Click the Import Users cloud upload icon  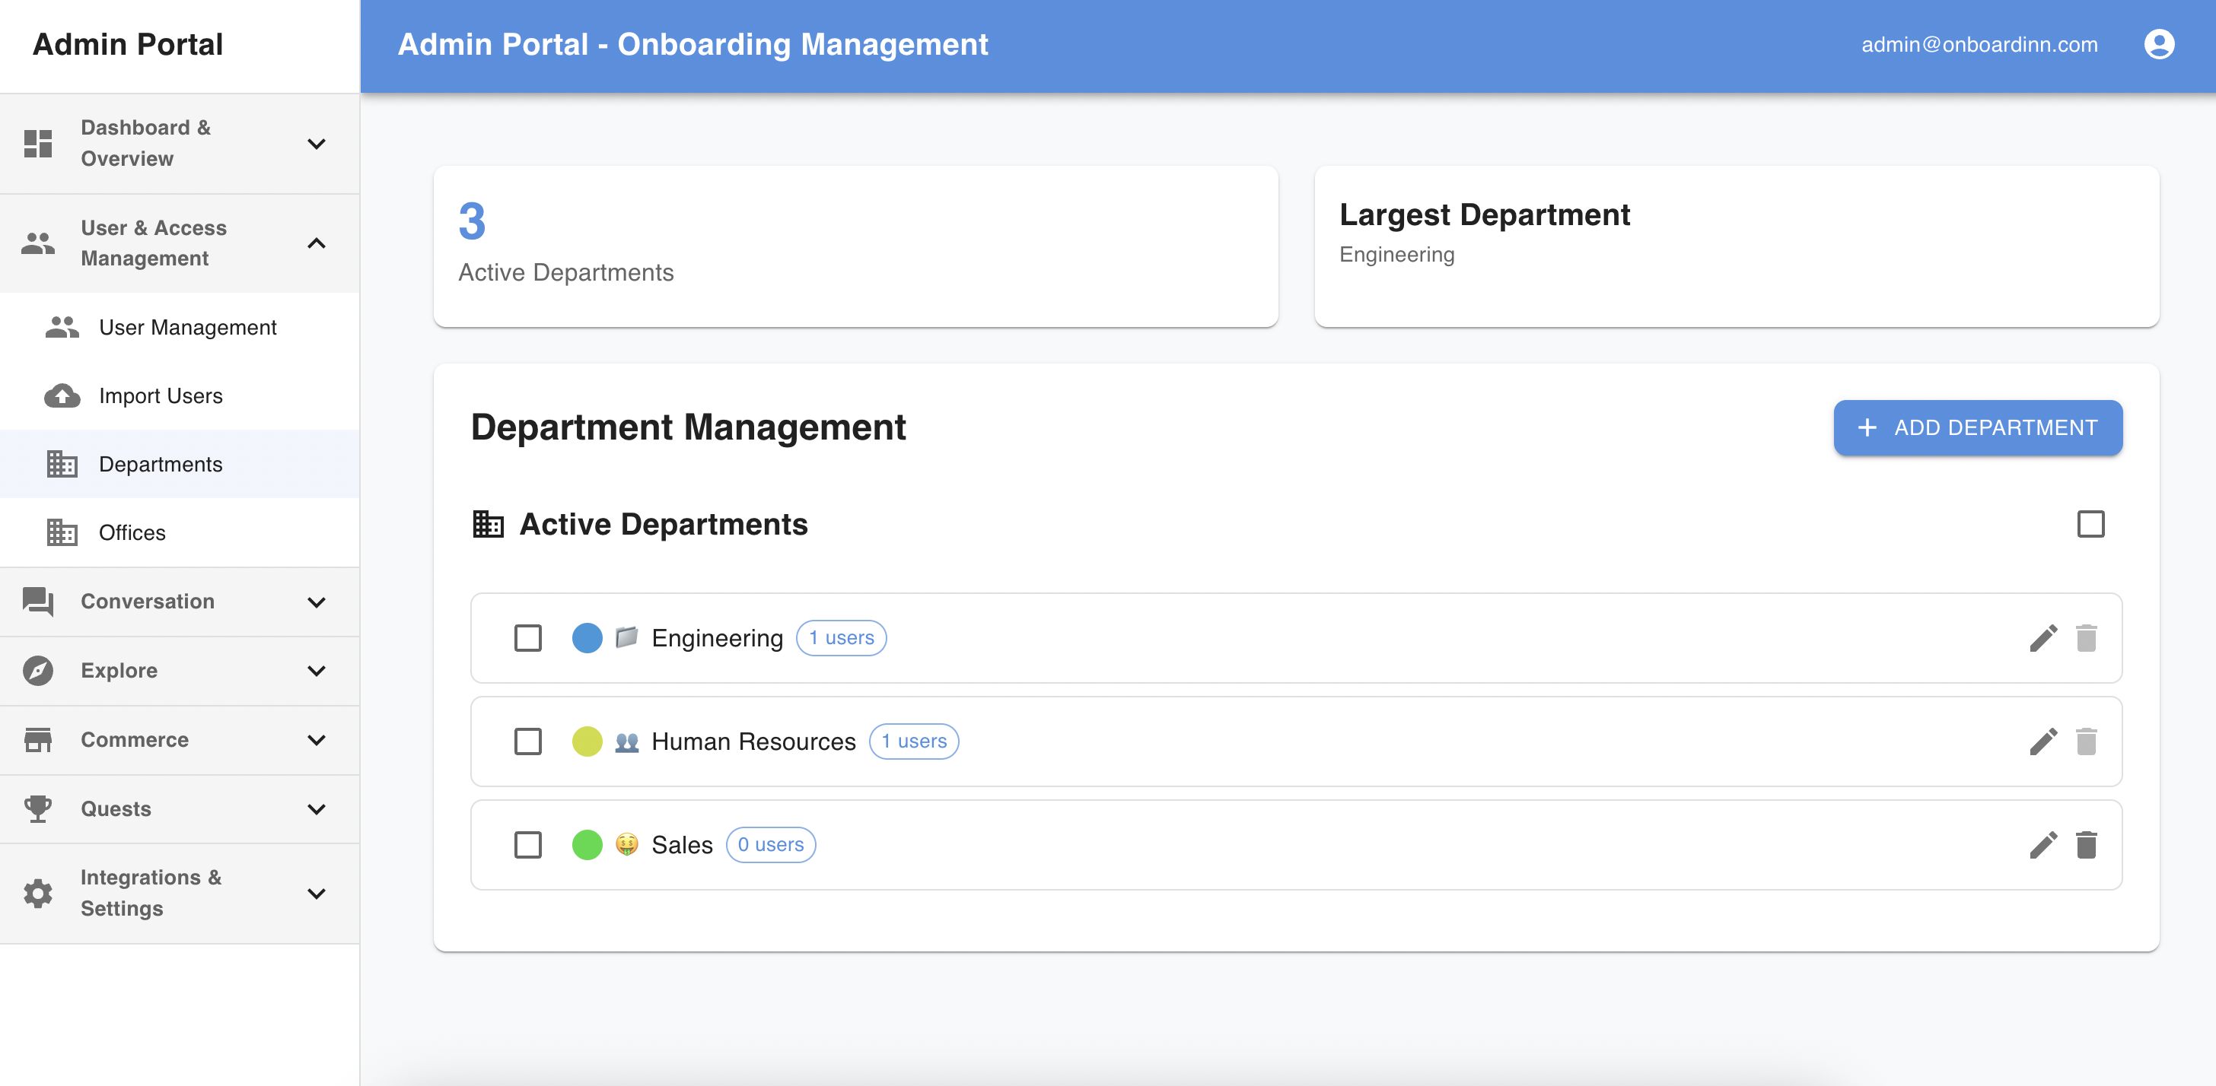coord(61,395)
